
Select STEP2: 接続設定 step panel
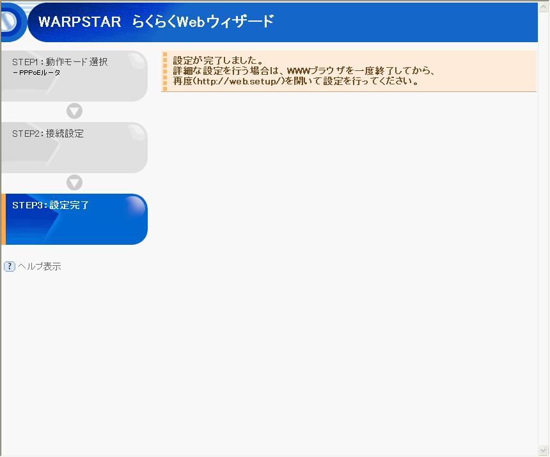point(74,148)
